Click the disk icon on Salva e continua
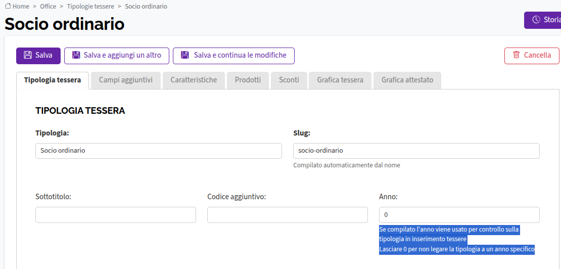Screen dimensions: 561x269 coord(184,55)
